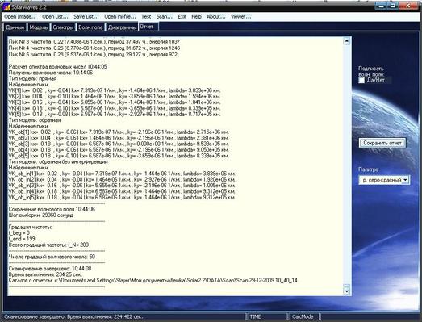Show the Диаграммы tab
Screen dimensions: 422x322
[x=122, y=27]
